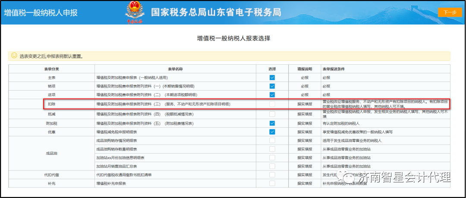
Task: Select the 增值税补充申报表 form name
Action: pyautogui.click(x=111, y=183)
